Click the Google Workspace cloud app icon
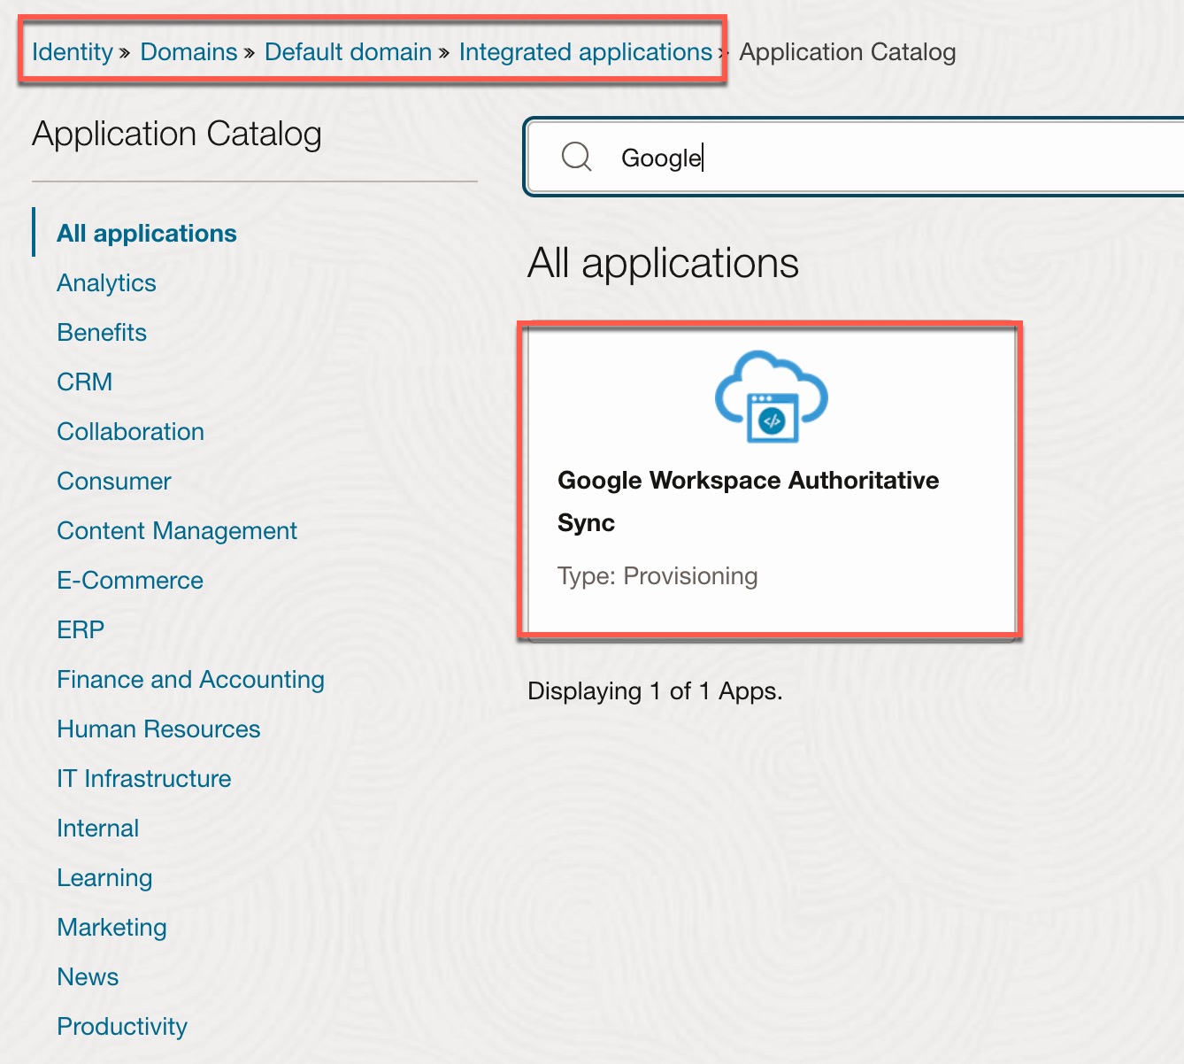The height and width of the screenshot is (1064, 1184). (x=771, y=397)
